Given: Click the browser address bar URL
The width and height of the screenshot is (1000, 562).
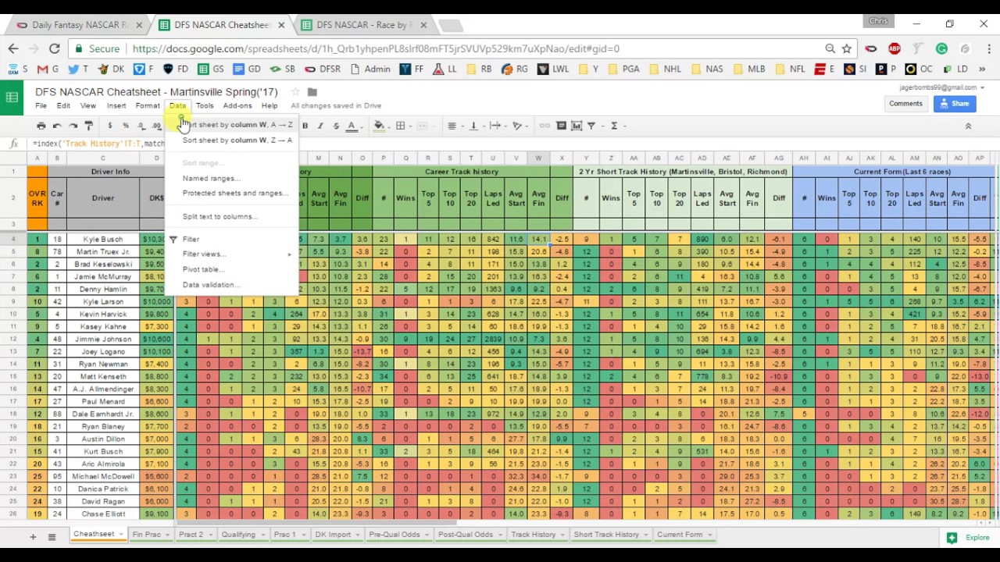Looking at the screenshot, I should tap(376, 48).
